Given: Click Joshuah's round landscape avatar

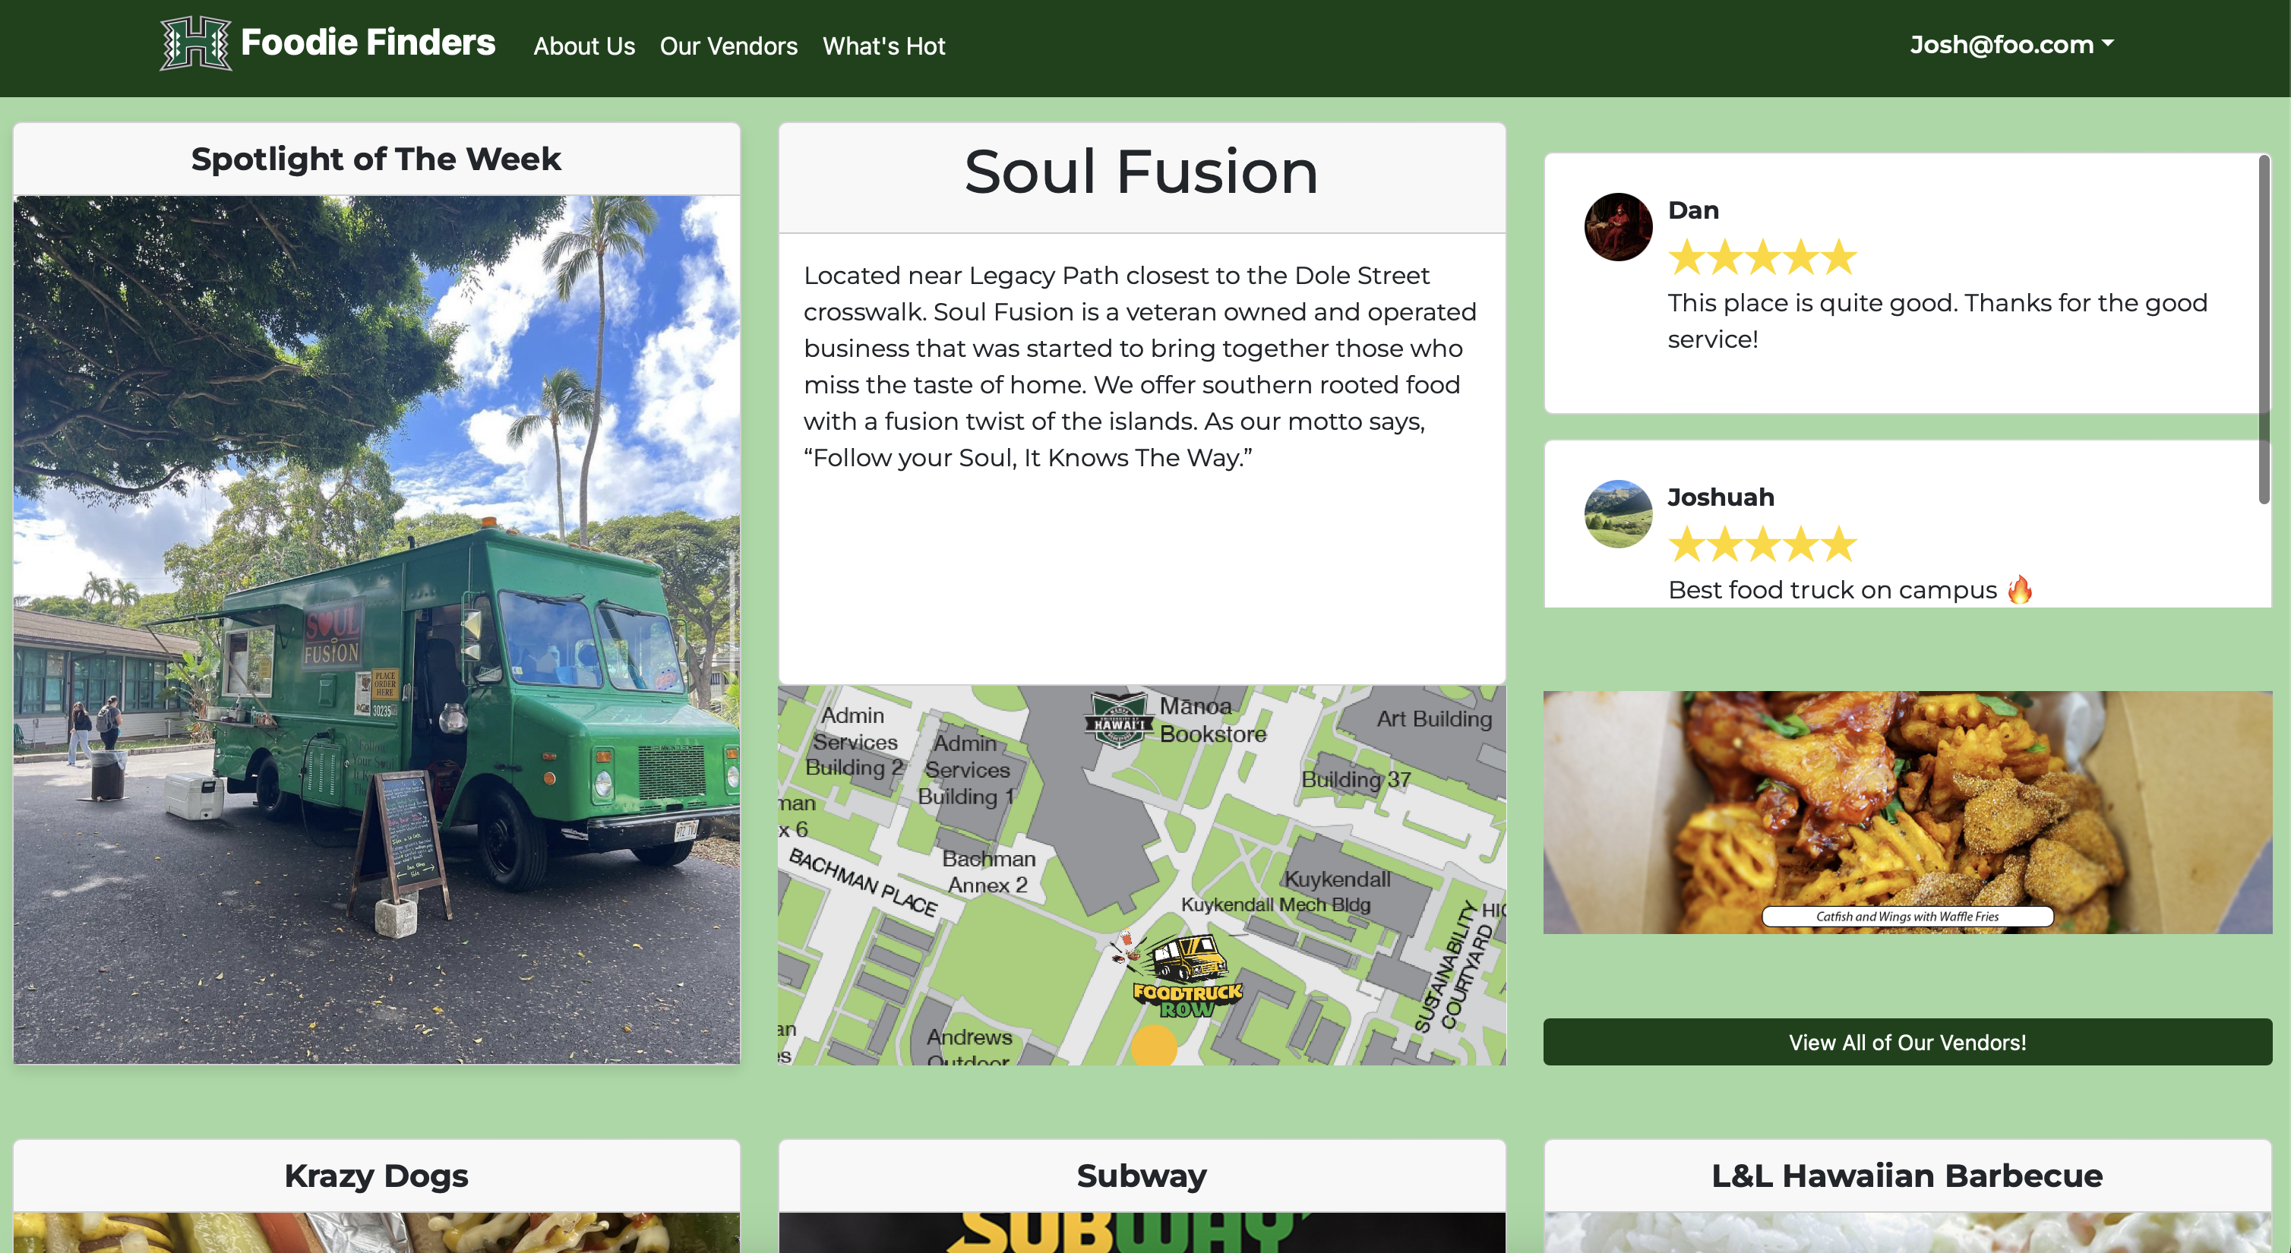Looking at the screenshot, I should (1618, 514).
